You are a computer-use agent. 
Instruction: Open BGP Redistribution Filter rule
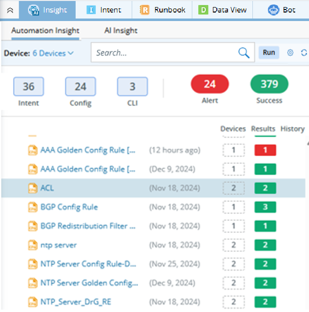[x=88, y=226]
